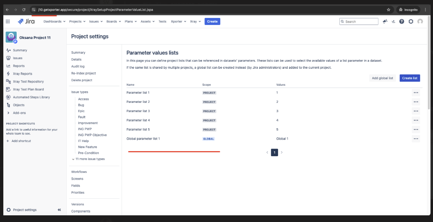
Task: Open the administration gear icon
Action: click(x=411, y=21)
